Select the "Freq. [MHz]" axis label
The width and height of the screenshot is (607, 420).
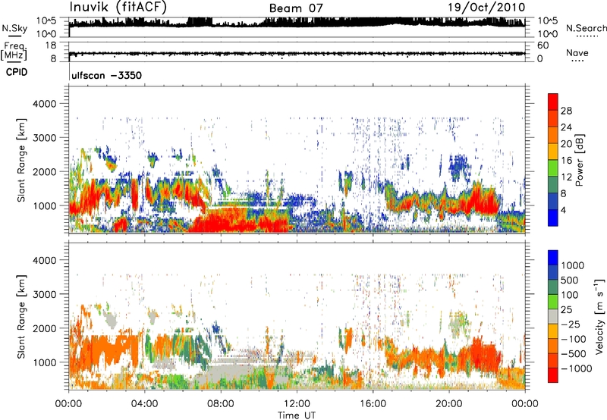pos(14,52)
